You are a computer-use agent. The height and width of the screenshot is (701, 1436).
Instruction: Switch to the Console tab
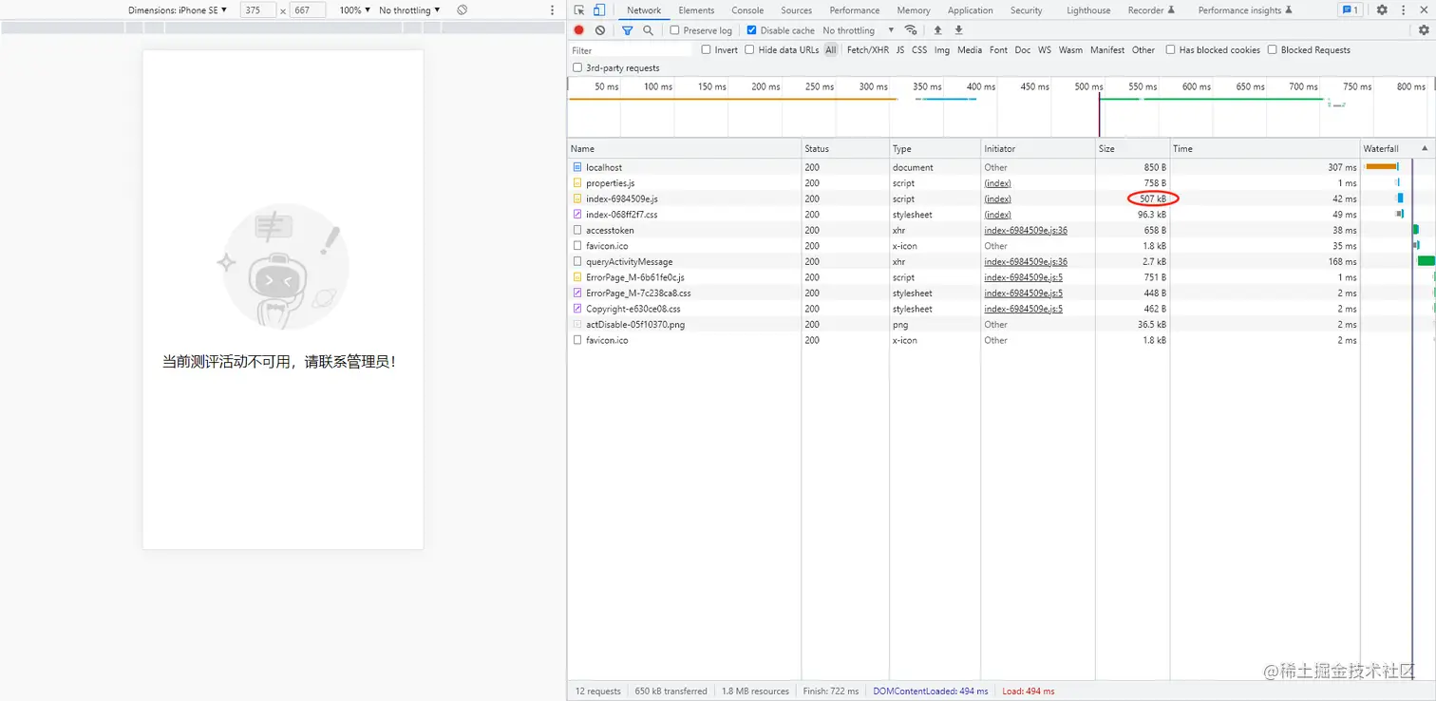(747, 10)
